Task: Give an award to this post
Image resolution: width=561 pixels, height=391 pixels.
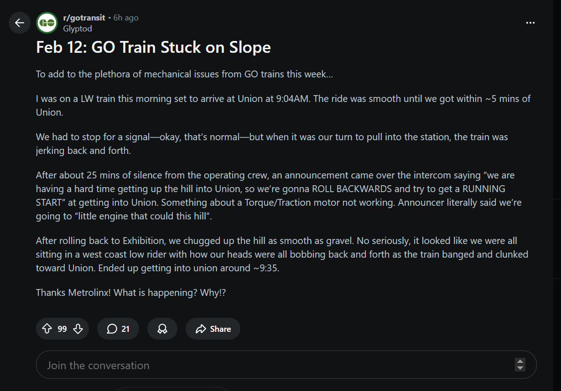Action: point(162,329)
